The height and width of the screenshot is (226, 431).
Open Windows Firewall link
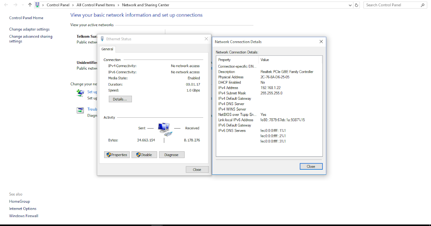[x=23, y=216]
